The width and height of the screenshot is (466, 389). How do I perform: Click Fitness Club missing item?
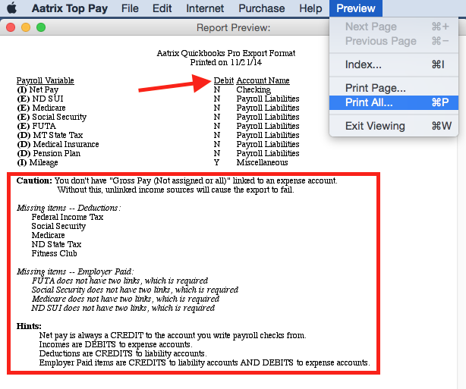coord(55,253)
